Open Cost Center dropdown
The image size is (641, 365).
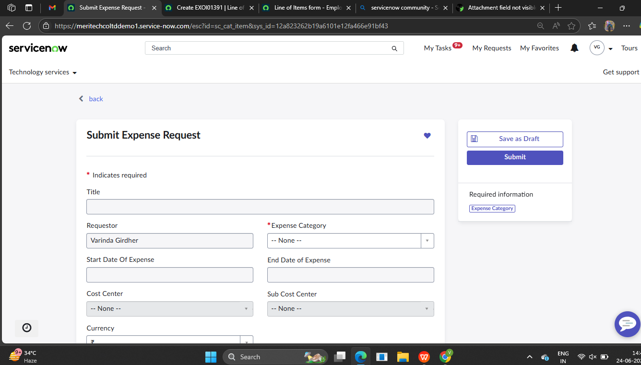click(170, 308)
